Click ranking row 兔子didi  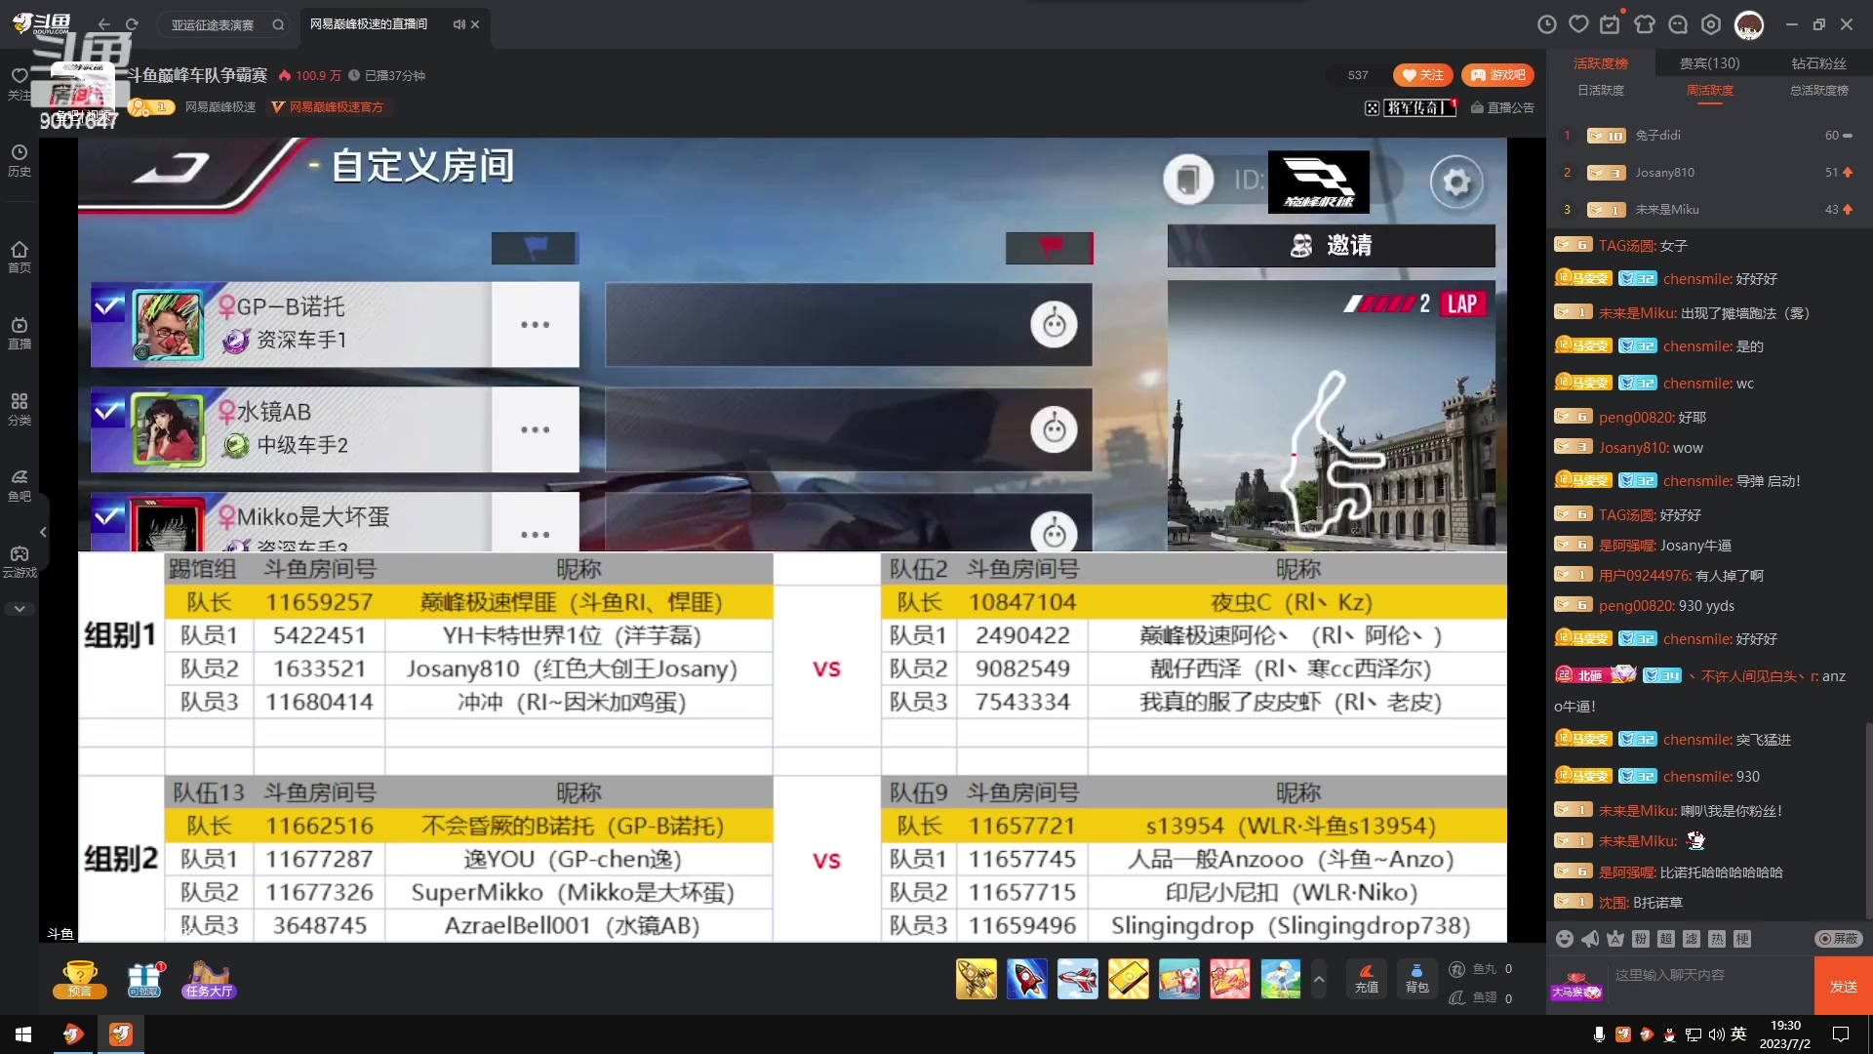coord(1709,136)
